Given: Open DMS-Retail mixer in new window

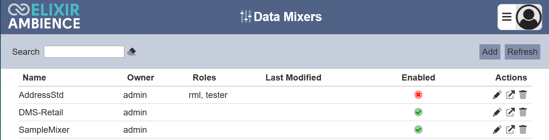Looking at the screenshot, I should [x=510, y=112].
